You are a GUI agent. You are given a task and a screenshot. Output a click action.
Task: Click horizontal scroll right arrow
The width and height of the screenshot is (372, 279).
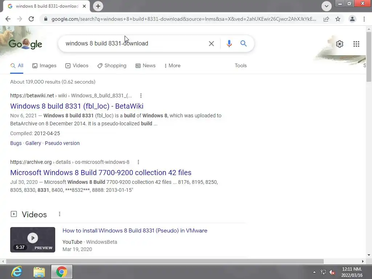coord(363,261)
